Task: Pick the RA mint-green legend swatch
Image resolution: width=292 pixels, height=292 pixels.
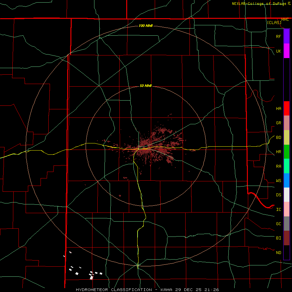Action: (286, 166)
